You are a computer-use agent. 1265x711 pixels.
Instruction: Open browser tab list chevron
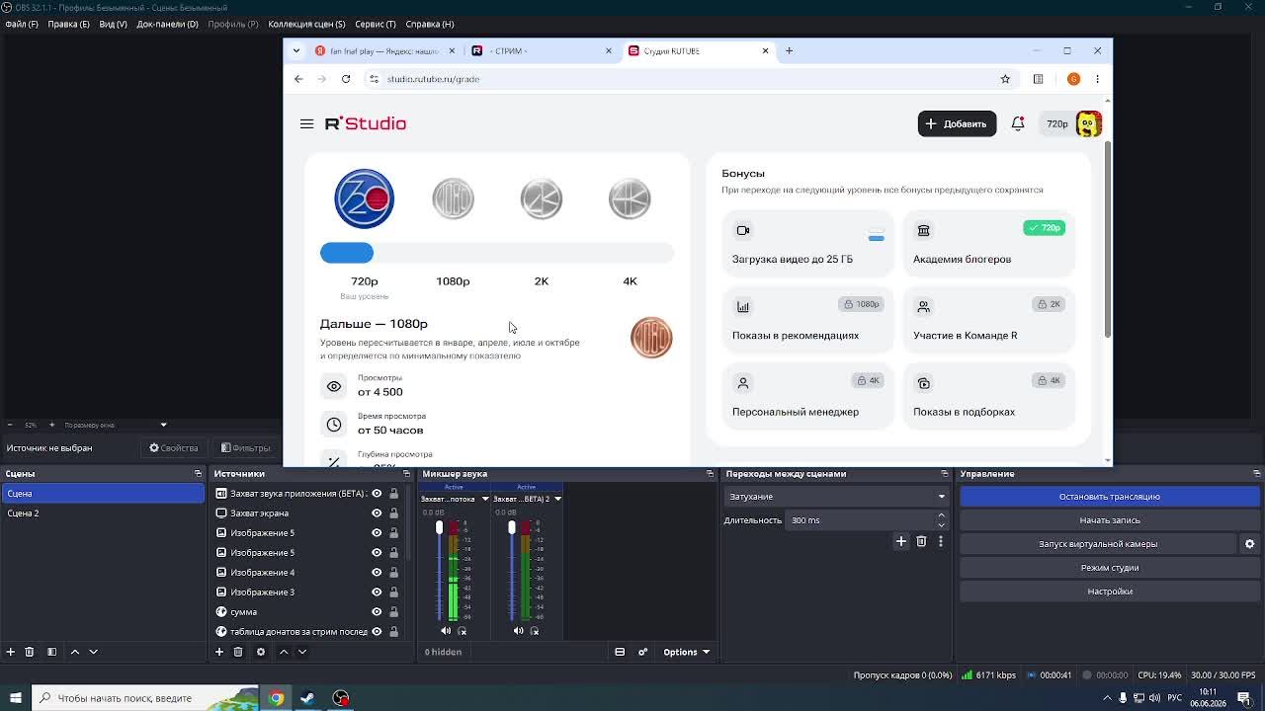coord(295,50)
